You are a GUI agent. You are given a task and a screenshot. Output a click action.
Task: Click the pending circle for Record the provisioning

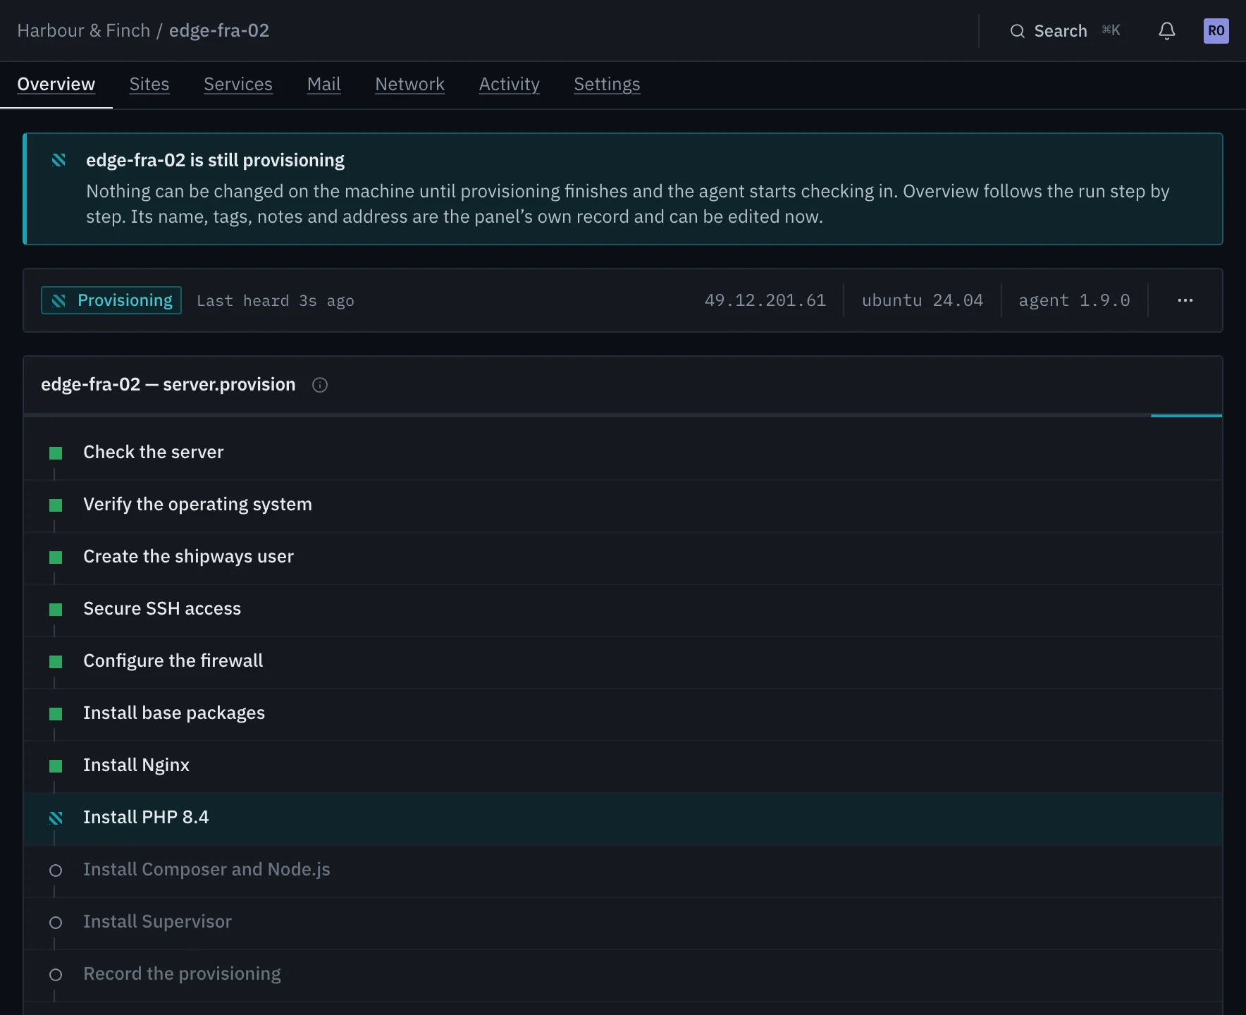tap(56, 975)
